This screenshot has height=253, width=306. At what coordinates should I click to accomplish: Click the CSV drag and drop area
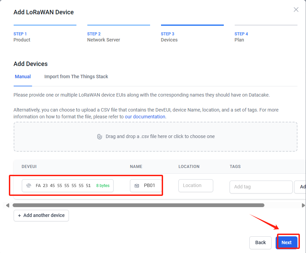tap(156, 137)
